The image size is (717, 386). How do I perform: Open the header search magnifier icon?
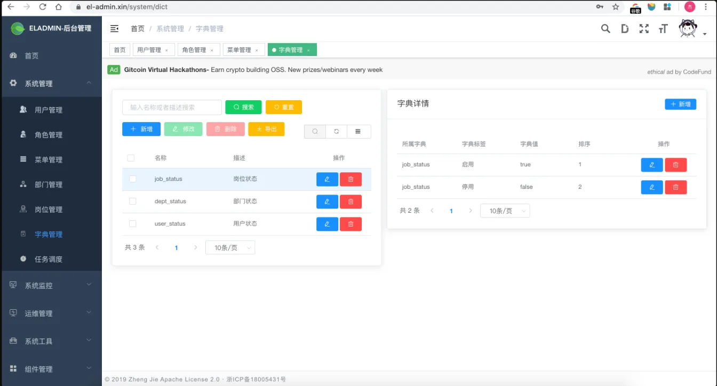tap(606, 29)
